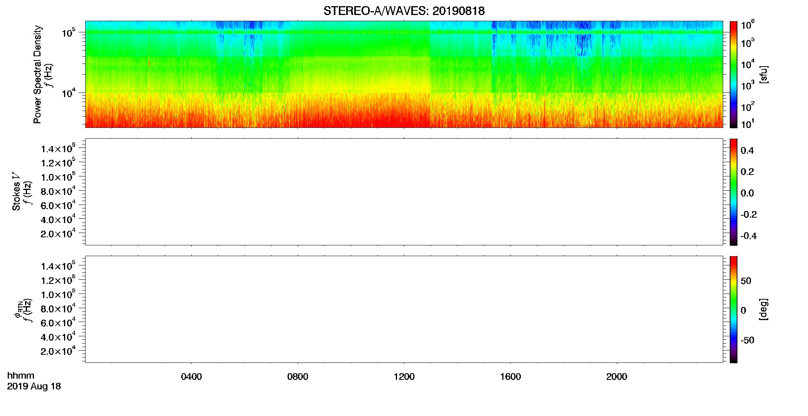Select the 0.2 tick on the Stokes color bar

tap(747, 172)
